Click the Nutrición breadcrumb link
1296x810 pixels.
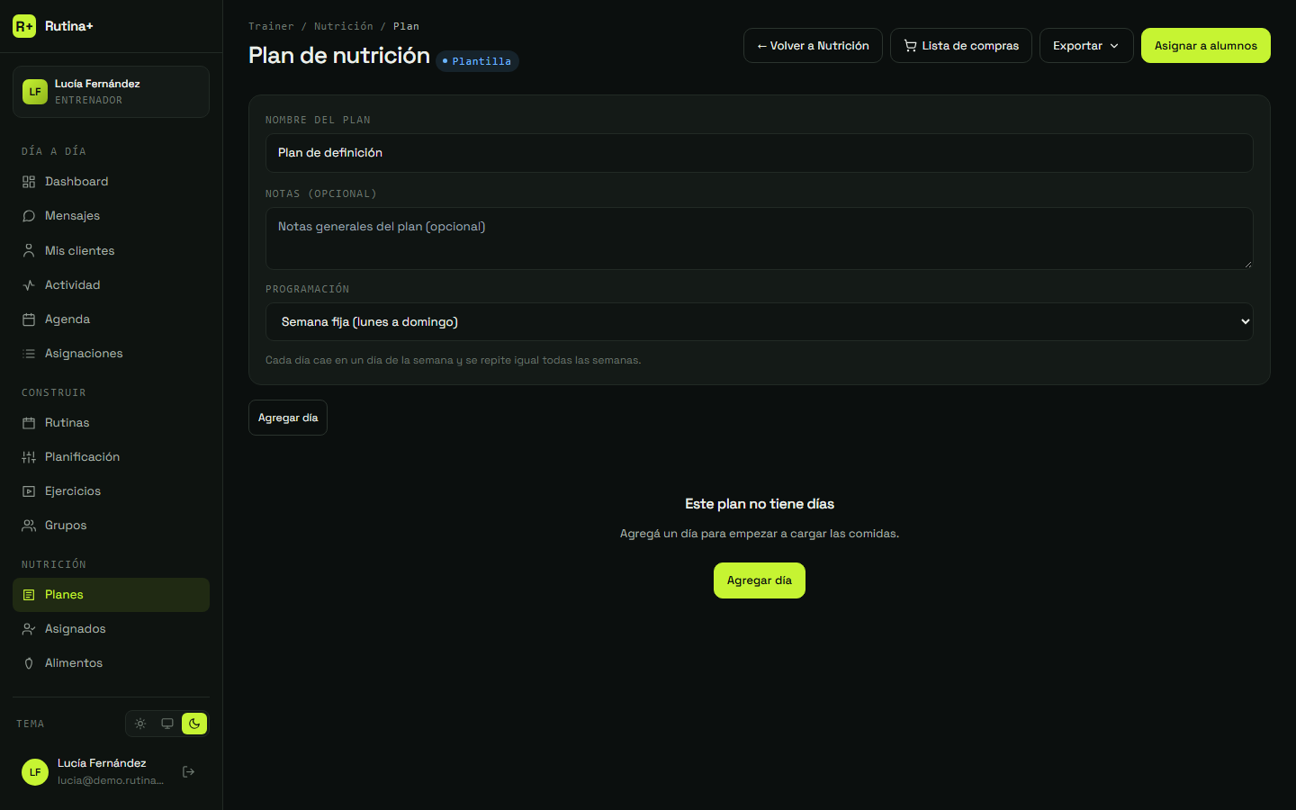344,26
